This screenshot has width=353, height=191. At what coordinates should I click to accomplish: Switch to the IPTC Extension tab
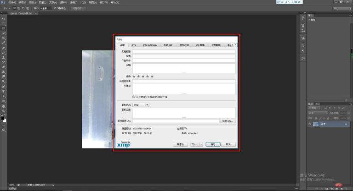(149, 45)
